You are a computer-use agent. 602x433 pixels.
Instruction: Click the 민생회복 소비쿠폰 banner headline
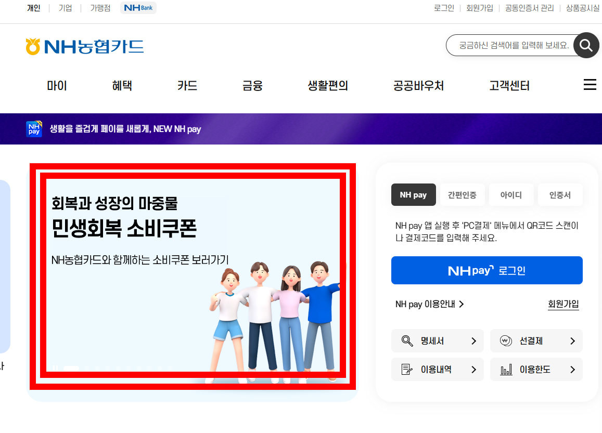coord(124,228)
